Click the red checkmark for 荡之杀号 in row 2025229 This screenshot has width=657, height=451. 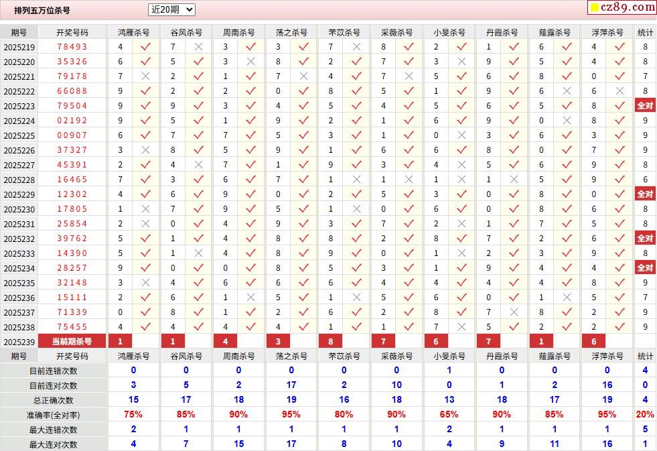tap(304, 194)
